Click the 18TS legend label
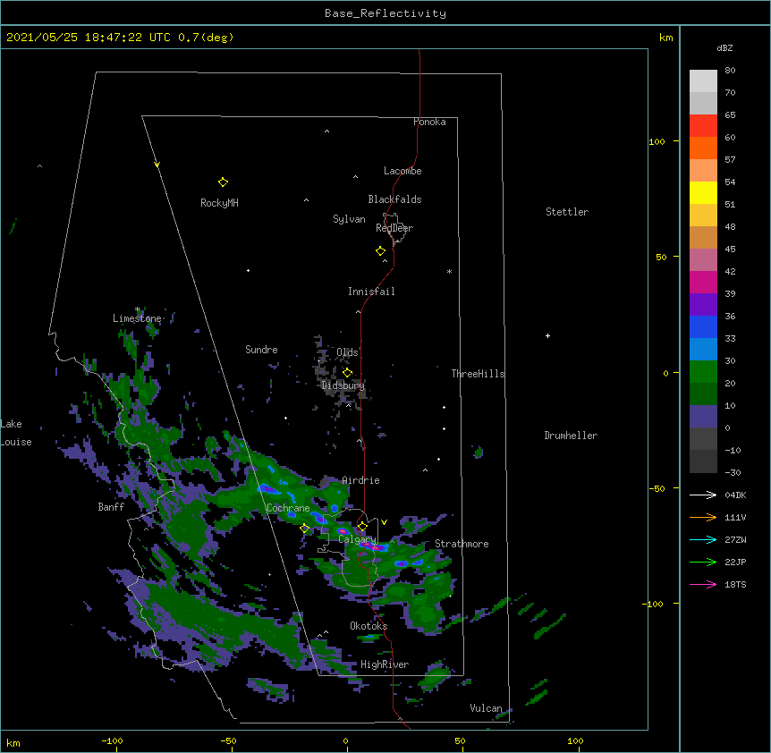This screenshot has height=753, width=771. 735,584
